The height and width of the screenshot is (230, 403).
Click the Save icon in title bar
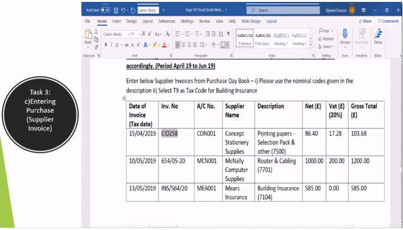pyautogui.click(x=116, y=10)
